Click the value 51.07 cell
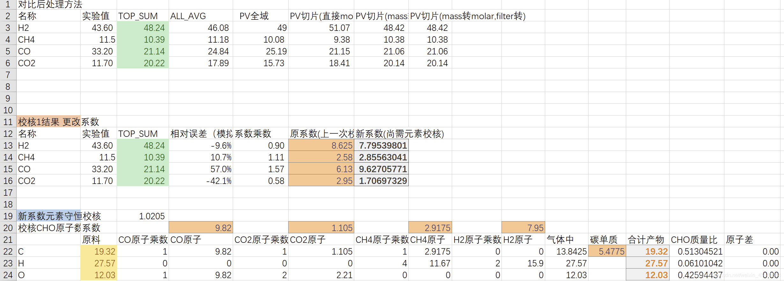Image resolution: width=784 pixels, height=281 pixels. (x=321, y=27)
